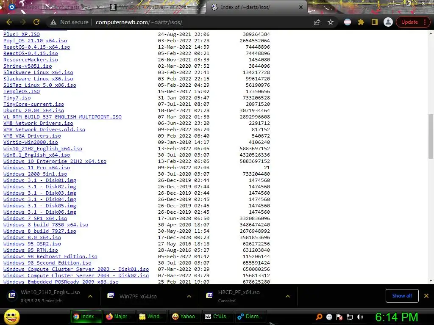Select the file size 2654552064 text

[255, 41]
